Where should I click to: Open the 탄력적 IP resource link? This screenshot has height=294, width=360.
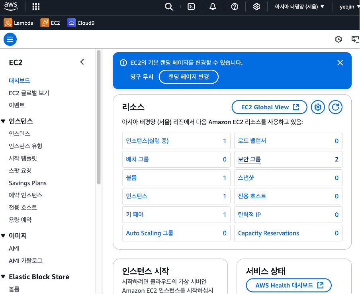click(x=249, y=215)
